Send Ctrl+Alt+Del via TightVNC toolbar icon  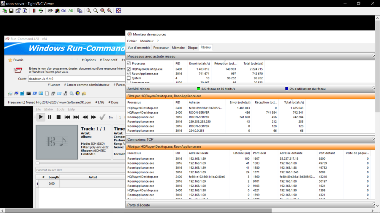click(50, 11)
